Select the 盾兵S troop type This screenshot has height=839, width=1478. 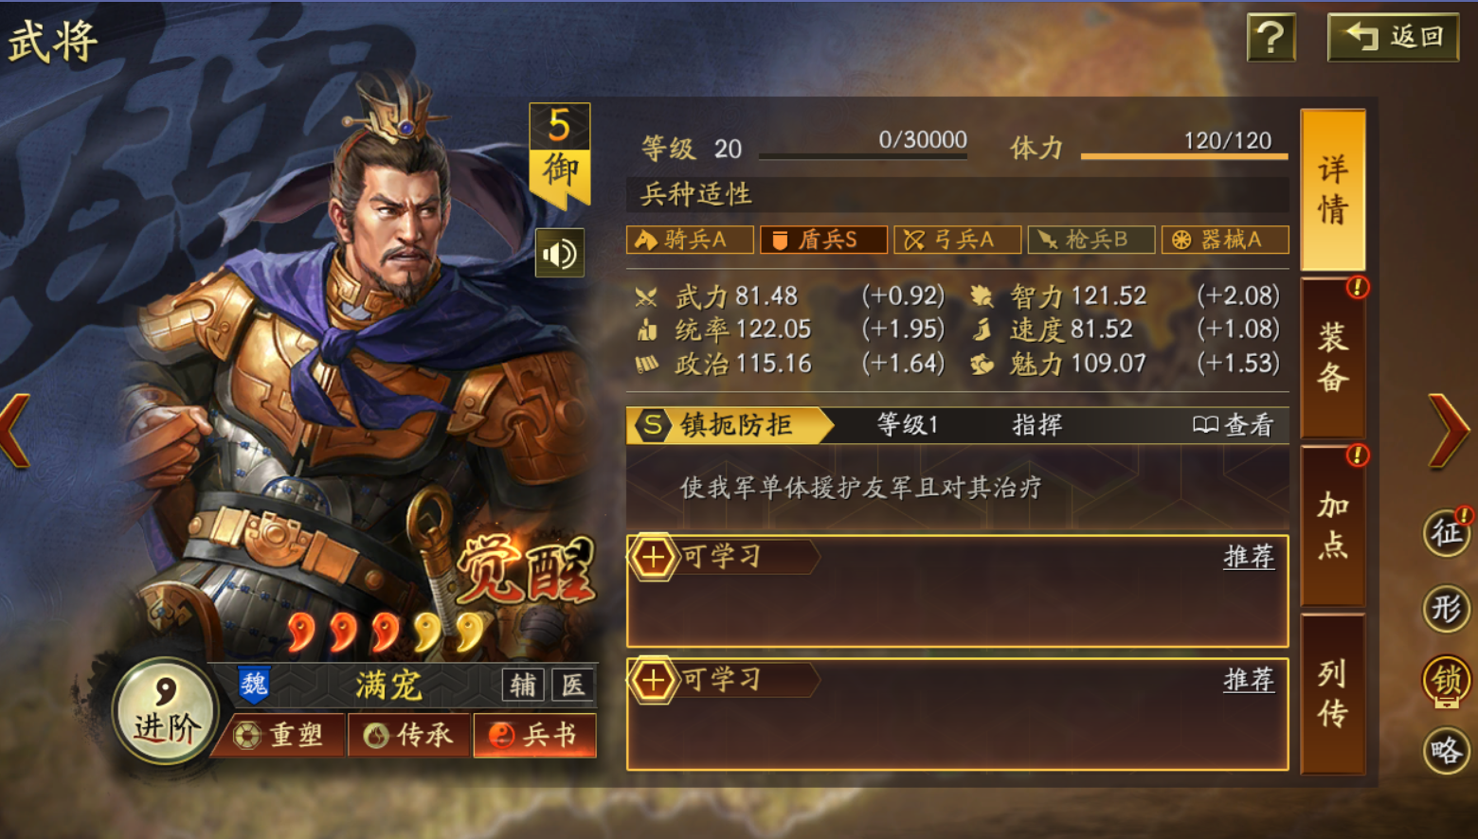point(823,240)
